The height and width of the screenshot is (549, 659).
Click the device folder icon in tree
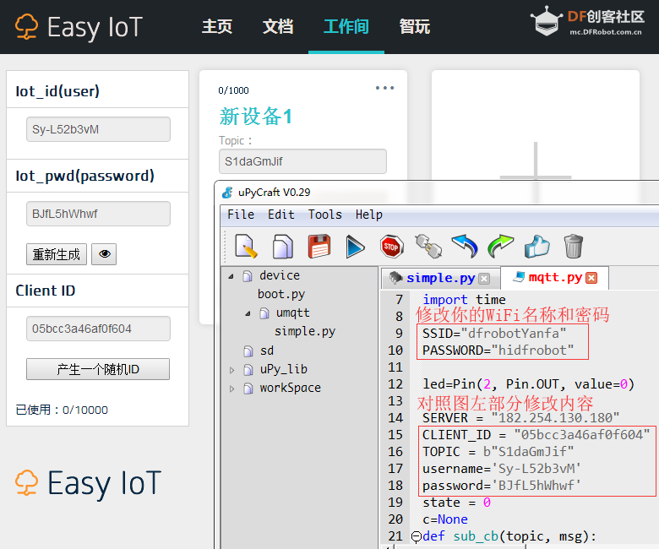(248, 276)
